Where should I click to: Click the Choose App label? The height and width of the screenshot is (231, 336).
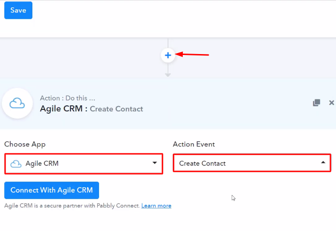coord(25,144)
